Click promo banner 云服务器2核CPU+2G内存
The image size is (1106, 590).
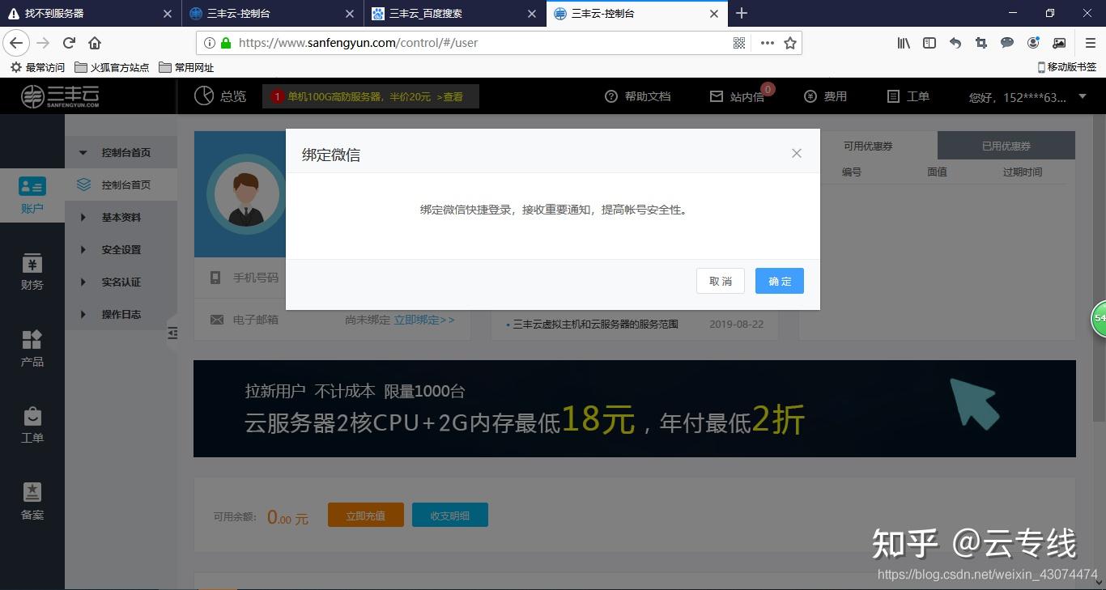point(635,409)
